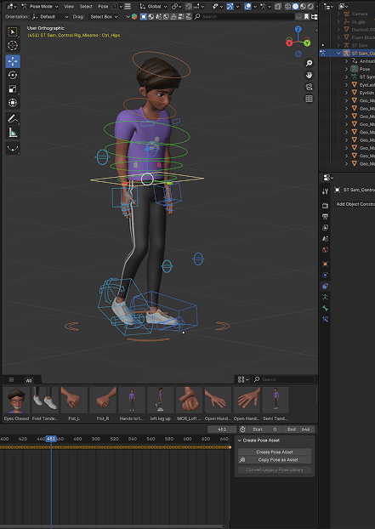The height and width of the screenshot is (529, 375).
Task: Switch to Wireframe viewport shading
Action: tap(288, 7)
